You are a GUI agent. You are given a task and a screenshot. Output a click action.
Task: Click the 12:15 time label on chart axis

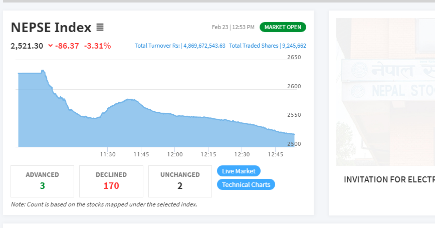click(208, 154)
